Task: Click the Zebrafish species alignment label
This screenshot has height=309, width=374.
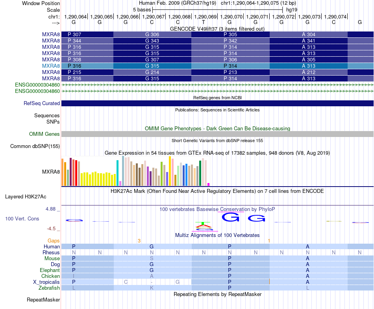Action: (x=49, y=288)
